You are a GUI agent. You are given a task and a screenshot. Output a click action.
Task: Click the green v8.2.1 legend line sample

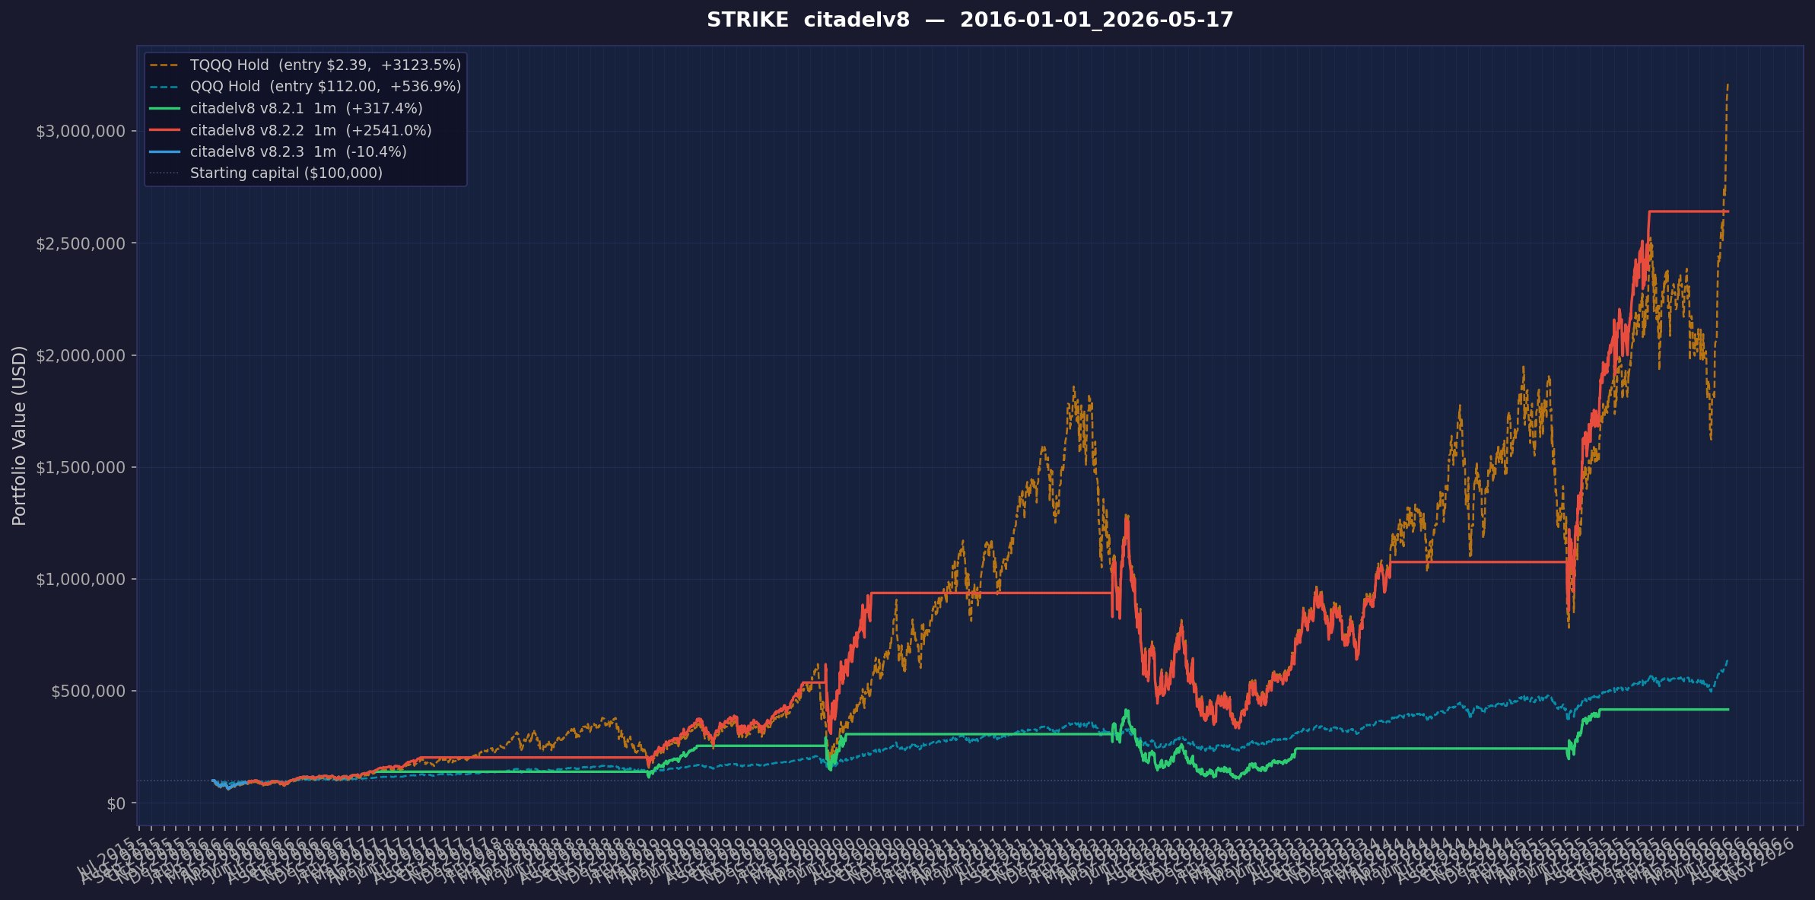[165, 109]
